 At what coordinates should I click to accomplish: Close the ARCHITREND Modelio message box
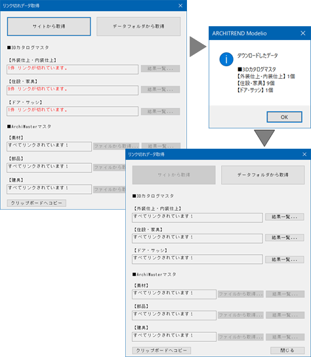pos(302,33)
